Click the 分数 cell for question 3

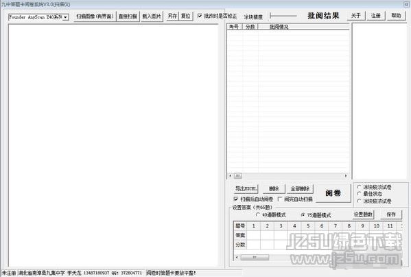coord(281,245)
